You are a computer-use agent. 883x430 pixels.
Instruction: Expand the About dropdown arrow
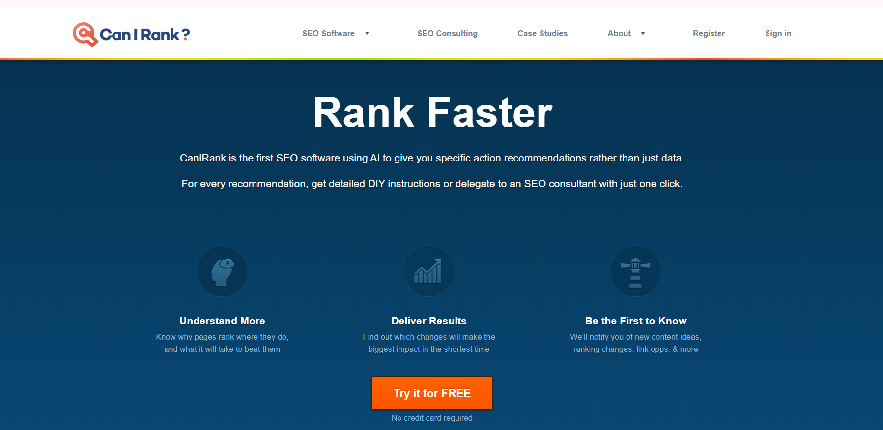(x=643, y=33)
